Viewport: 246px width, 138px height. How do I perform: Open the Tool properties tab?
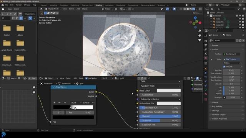206,36
